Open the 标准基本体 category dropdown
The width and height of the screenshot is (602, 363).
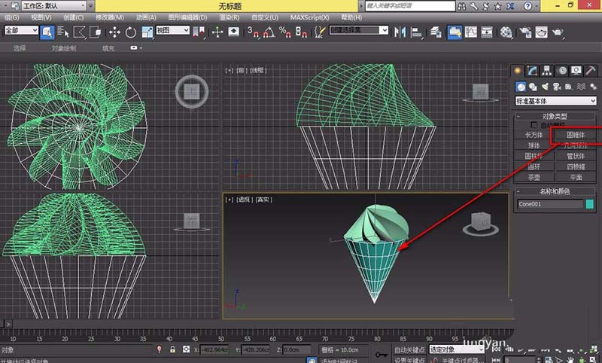point(555,101)
